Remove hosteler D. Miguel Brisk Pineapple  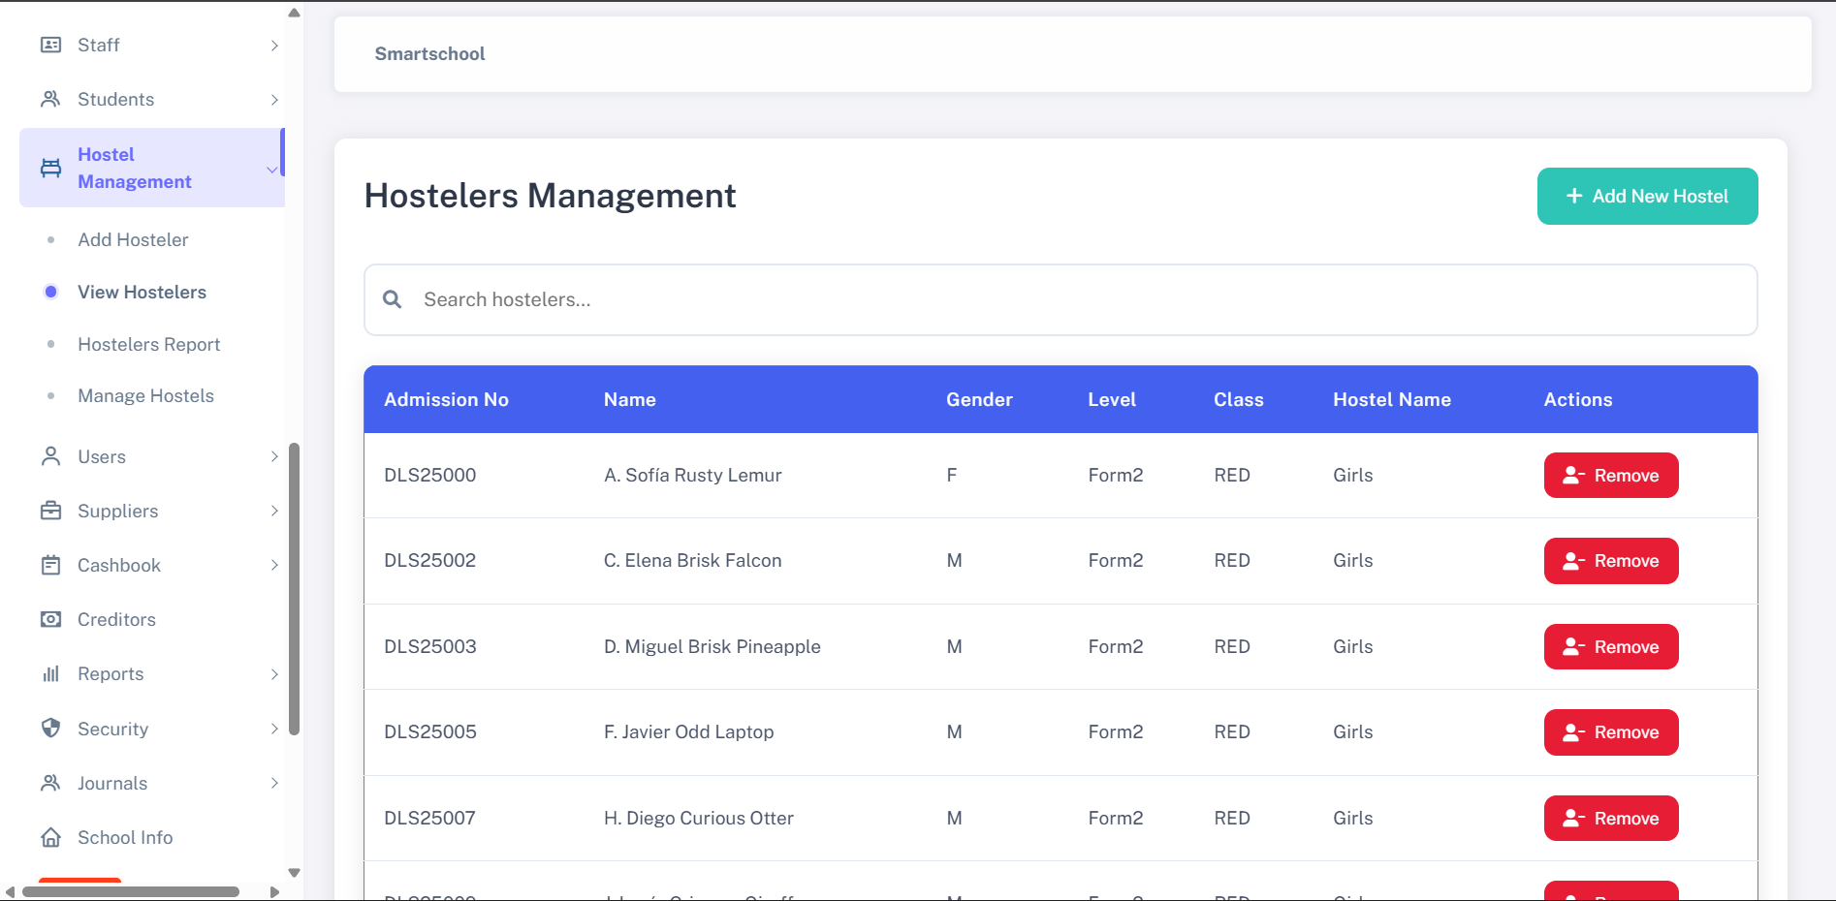1611,646
